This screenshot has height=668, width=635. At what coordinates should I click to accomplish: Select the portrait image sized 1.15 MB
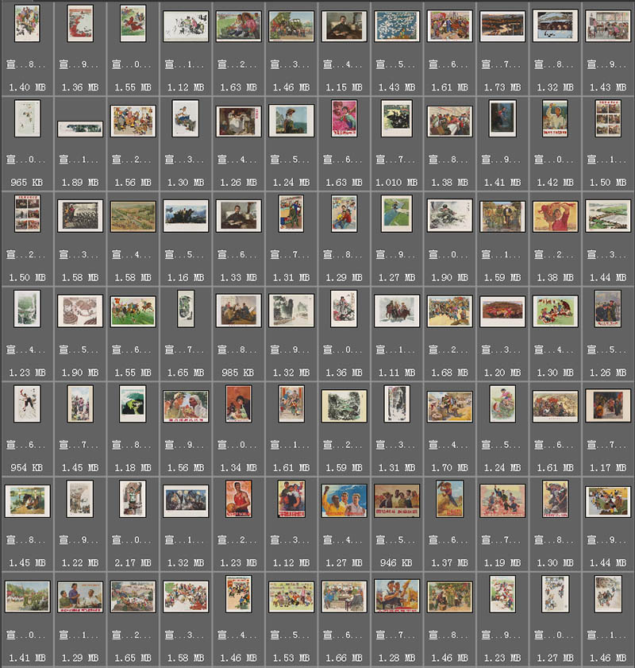coord(344,26)
